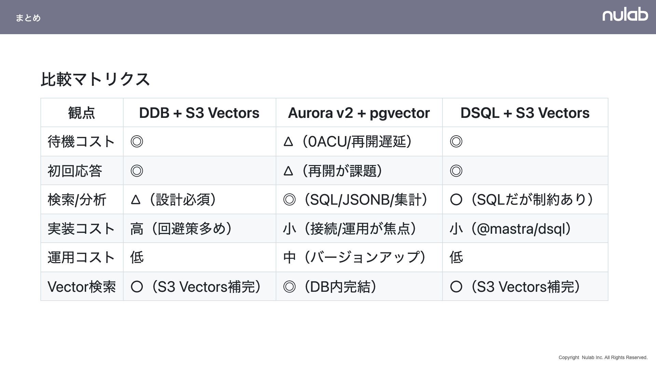The image size is (656, 369).
Task: Click double-circle icon beside SQL/JSONB/集計
Action: pyautogui.click(x=289, y=200)
